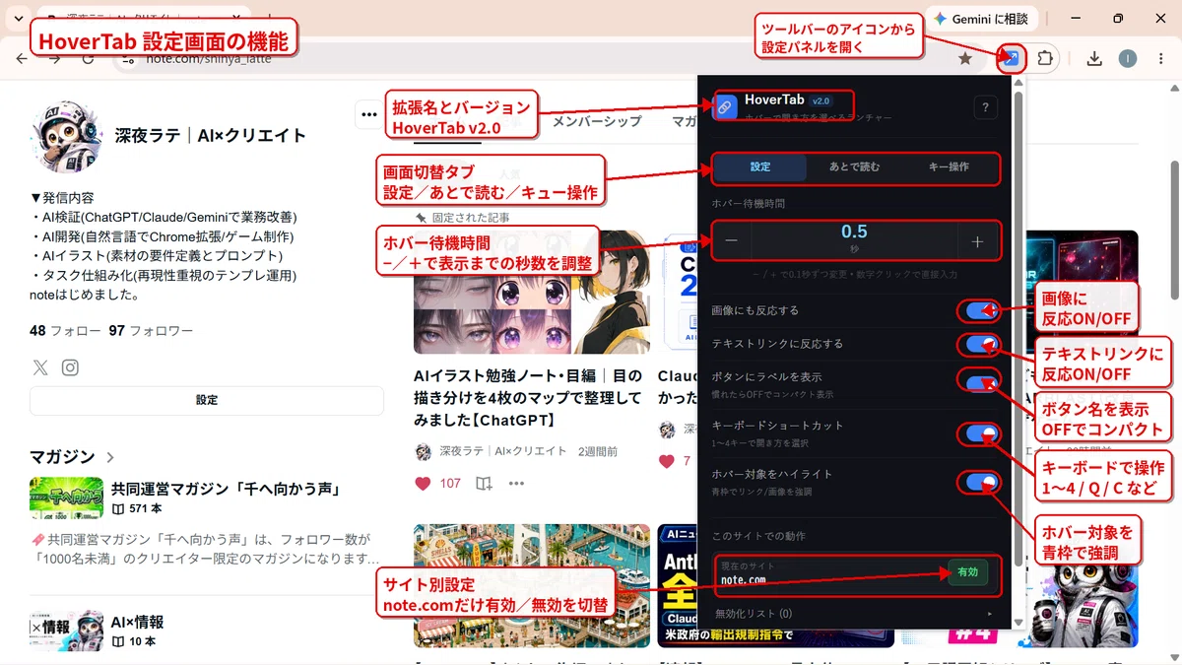The image size is (1182, 665).
Task: Open the three-dot menu beside profile name
Action: pos(369,114)
